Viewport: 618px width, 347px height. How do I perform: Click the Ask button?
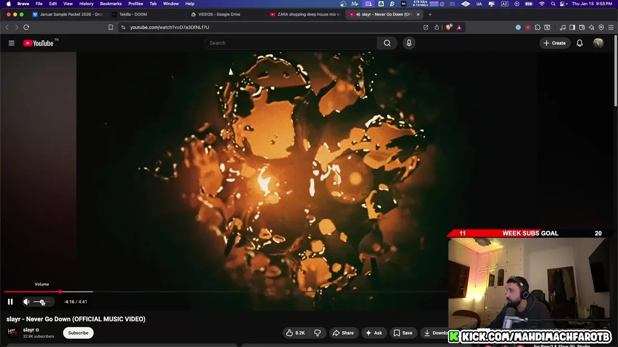(374, 333)
